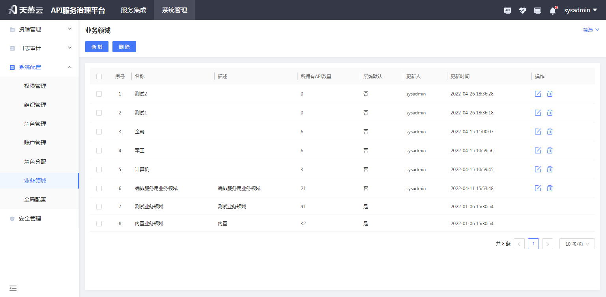Collapse the 系统配置 section chevron
606x297 pixels.
pyautogui.click(x=70, y=67)
